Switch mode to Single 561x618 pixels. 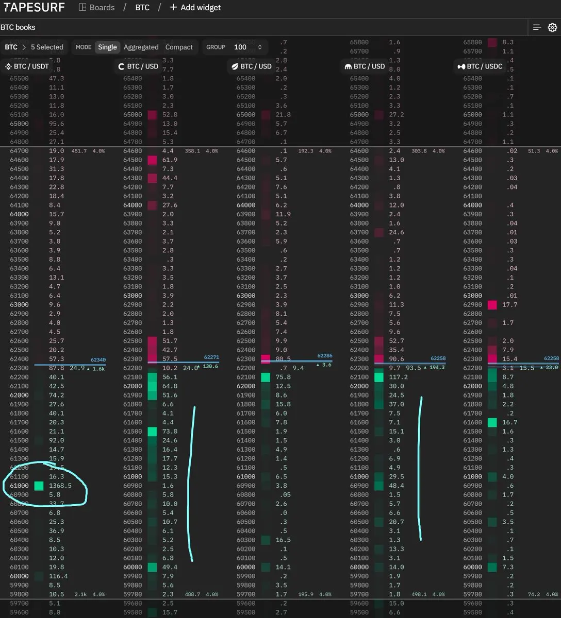tap(107, 47)
